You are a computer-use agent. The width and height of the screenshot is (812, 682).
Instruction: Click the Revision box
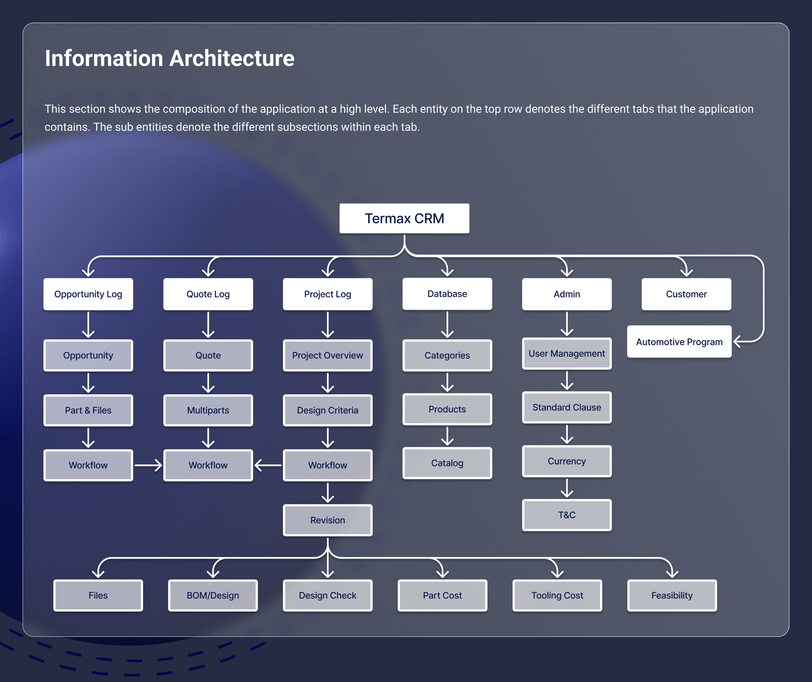click(328, 520)
